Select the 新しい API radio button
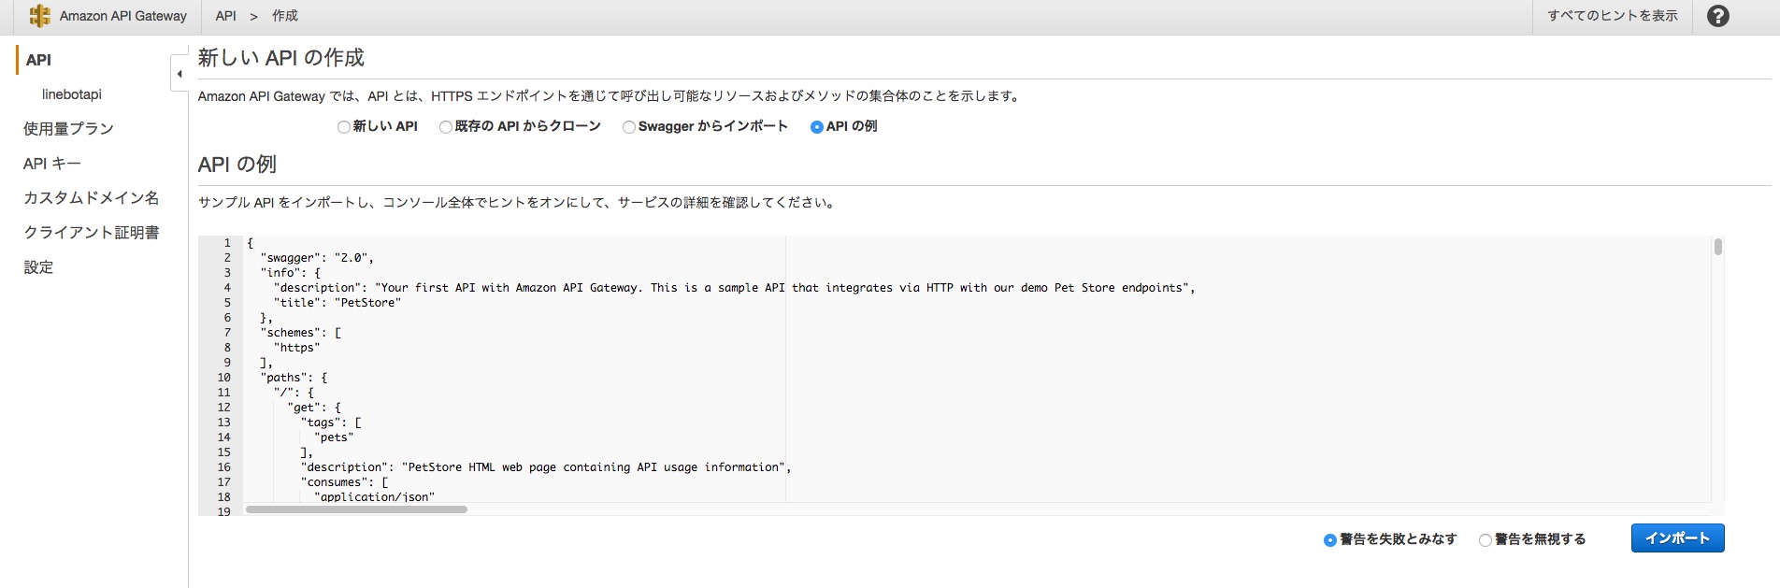The height and width of the screenshot is (588, 1780). point(344,127)
